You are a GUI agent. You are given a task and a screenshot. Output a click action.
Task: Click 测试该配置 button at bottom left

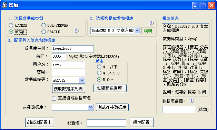point(40,122)
